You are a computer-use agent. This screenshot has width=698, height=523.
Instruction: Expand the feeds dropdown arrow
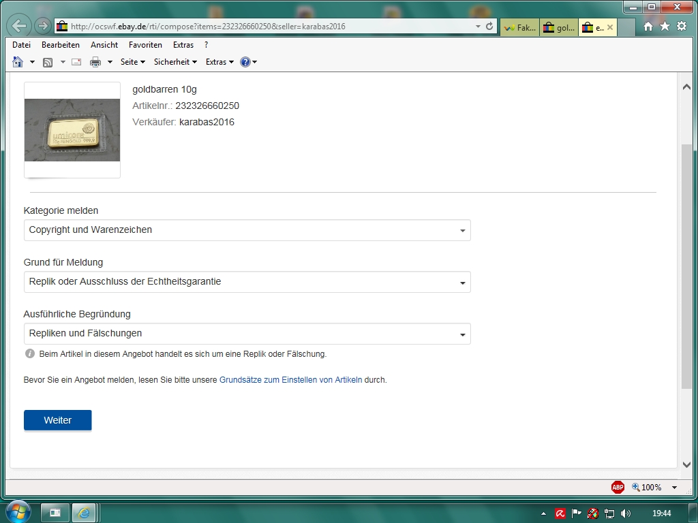[x=63, y=62]
